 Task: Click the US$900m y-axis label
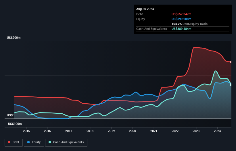[x=14, y=38]
